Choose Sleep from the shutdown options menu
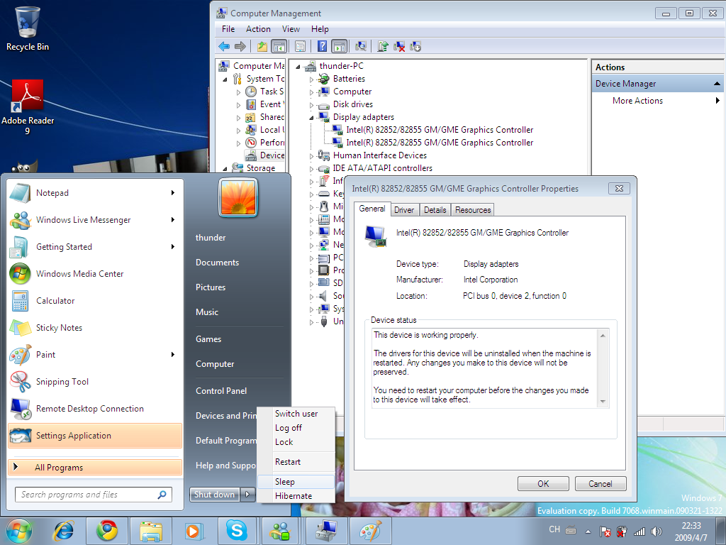 click(296, 482)
